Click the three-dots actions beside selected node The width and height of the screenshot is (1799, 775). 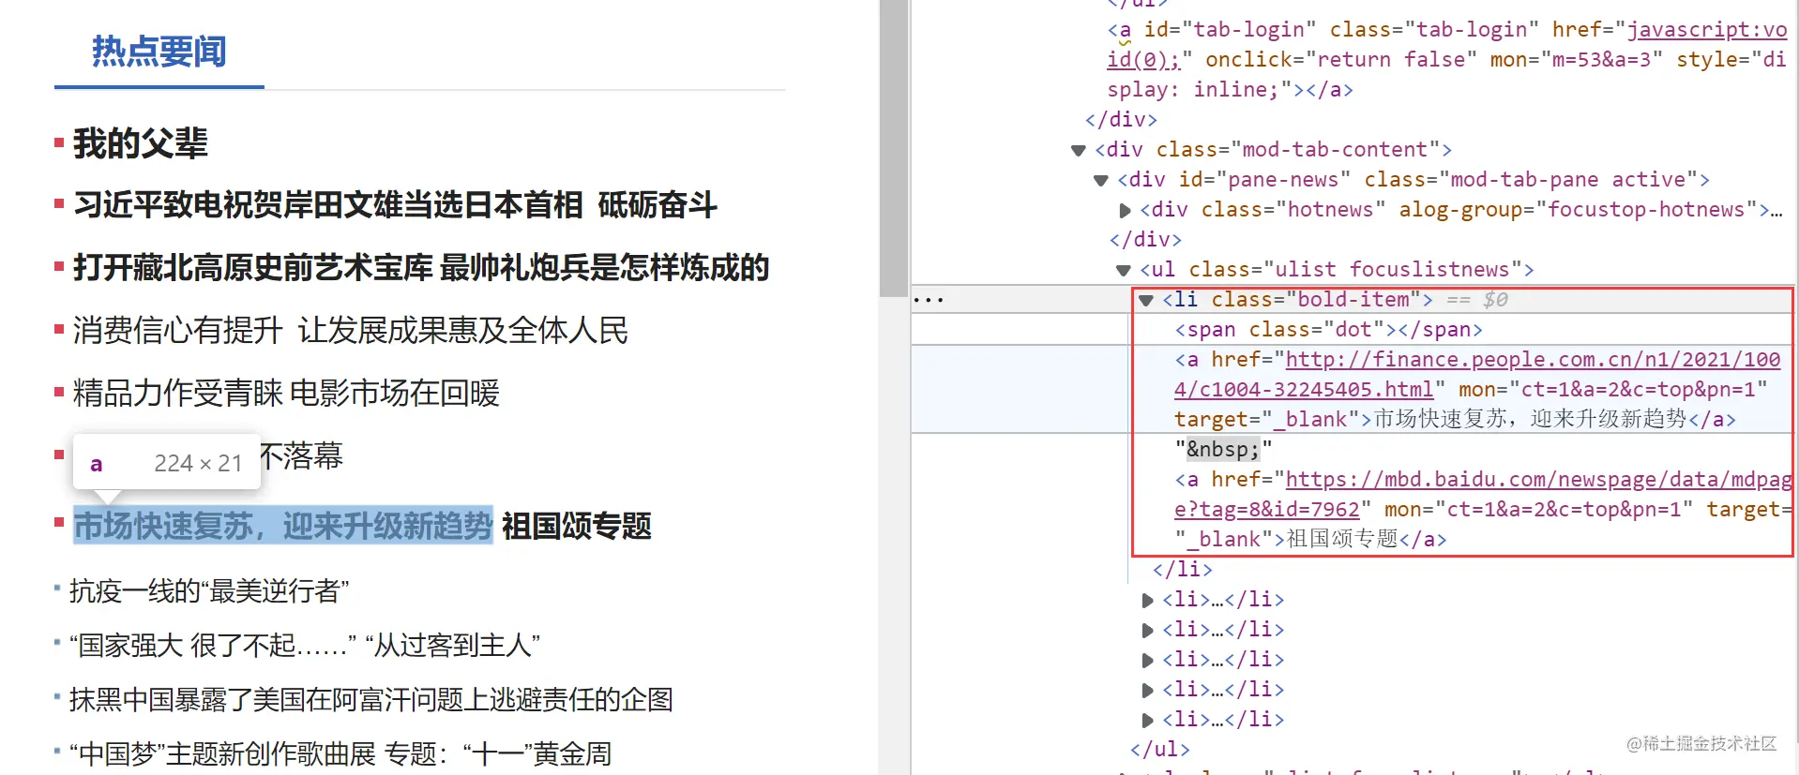(929, 301)
